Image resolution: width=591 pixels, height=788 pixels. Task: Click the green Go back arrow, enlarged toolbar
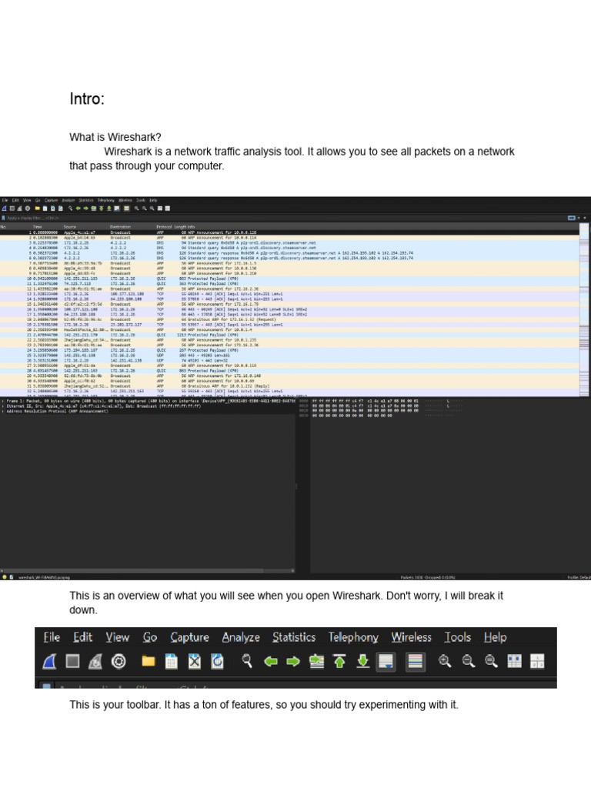tap(271, 661)
